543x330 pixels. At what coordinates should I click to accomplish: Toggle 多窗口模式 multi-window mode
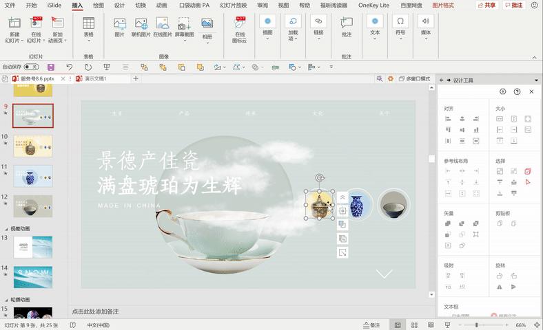[x=415, y=79]
